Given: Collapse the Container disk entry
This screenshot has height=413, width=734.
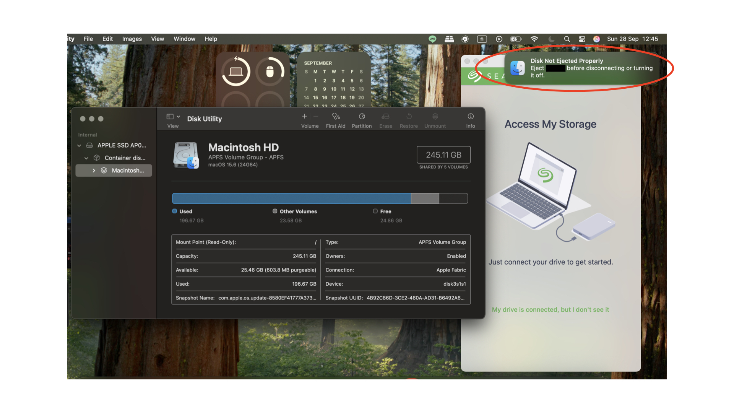Looking at the screenshot, I should point(86,158).
